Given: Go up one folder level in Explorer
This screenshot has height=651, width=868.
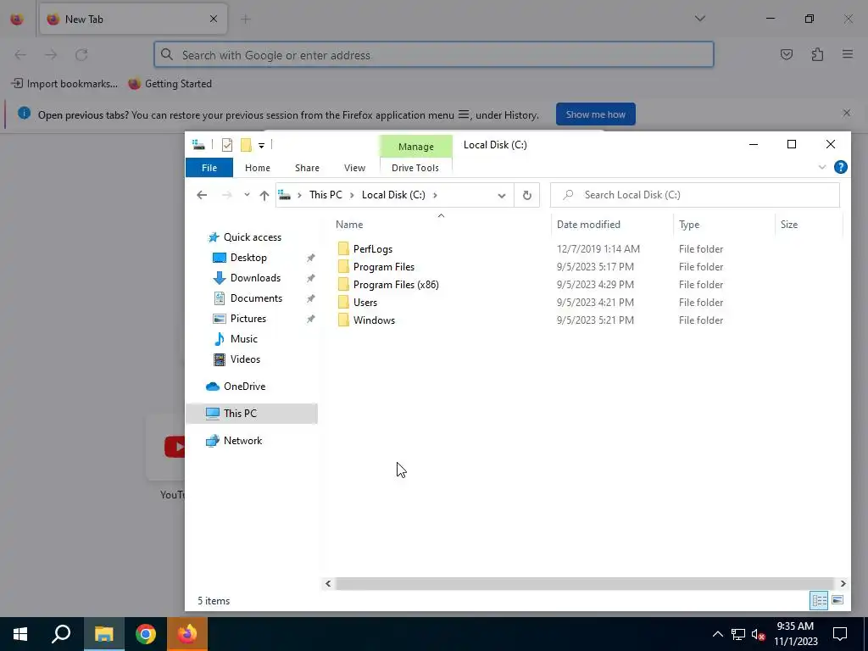Looking at the screenshot, I should 264,195.
